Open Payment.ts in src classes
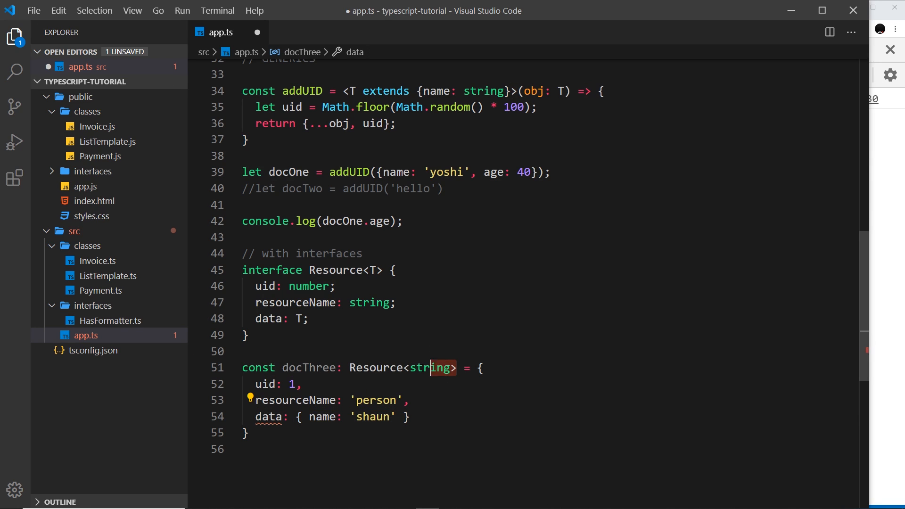 coord(100,290)
